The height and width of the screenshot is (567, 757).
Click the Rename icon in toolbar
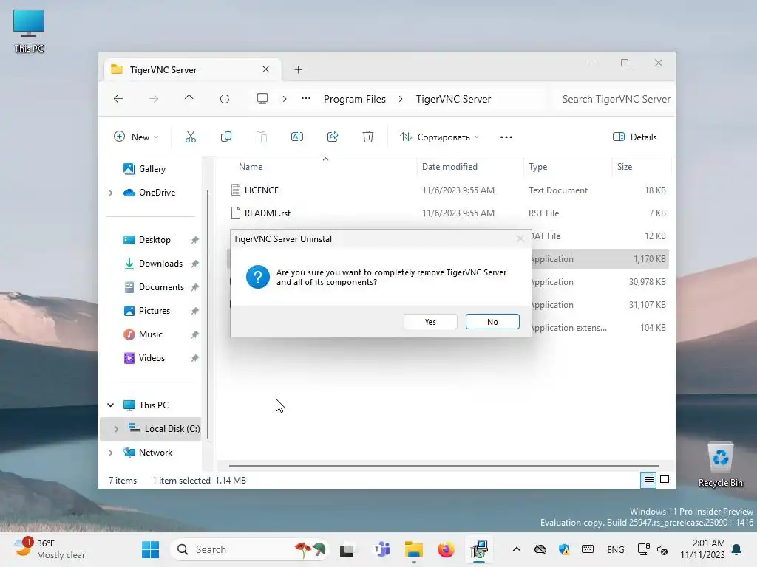[297, 137]
